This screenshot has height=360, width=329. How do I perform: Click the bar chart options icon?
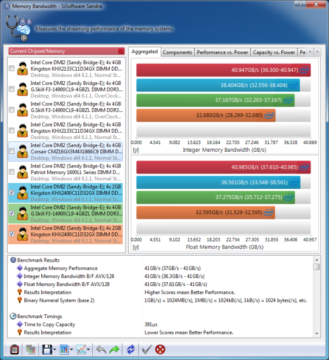[64, 350]
